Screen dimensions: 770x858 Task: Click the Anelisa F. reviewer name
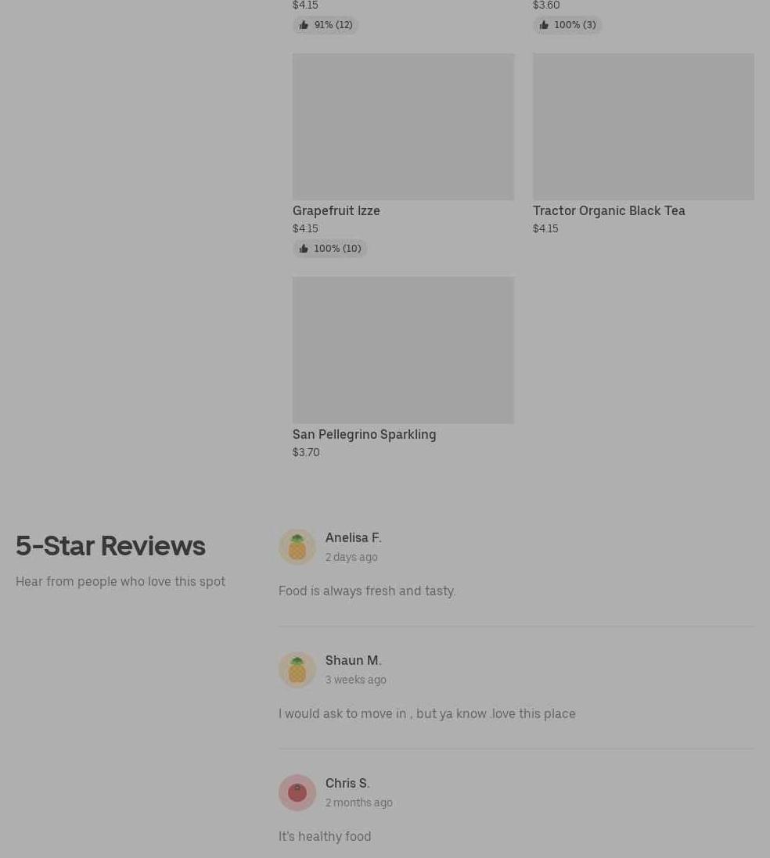click(353, 538)
